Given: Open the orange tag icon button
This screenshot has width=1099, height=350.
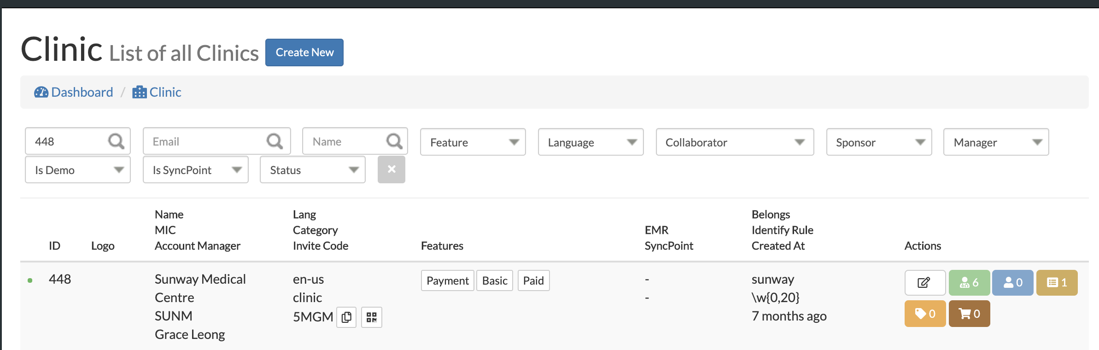Looking at the screenshot, I should pyautogui.click(x=925, y=314).
